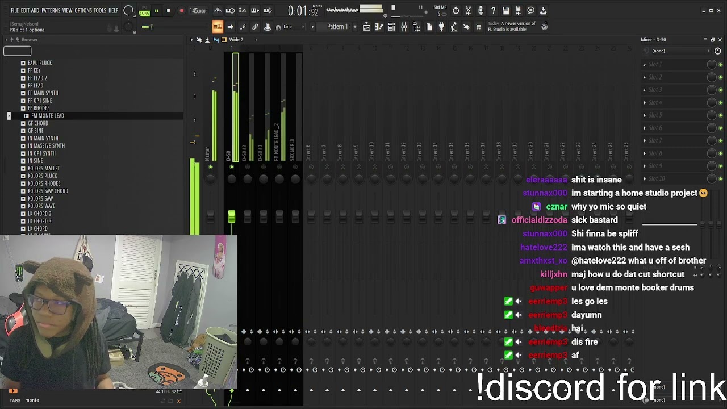Select the EAPU PLUCK preset
This screenshot has height=409, width=727.
coord(40,63)
